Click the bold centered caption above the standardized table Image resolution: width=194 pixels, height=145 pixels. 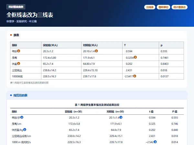pos(97,105)
